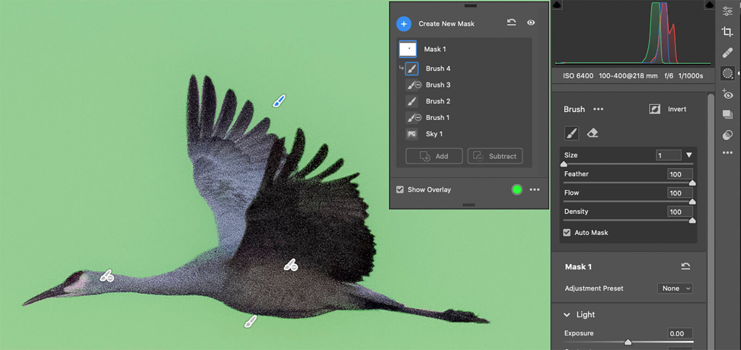Click the Subtract button in Masks panel
The height and width of the screenshot is (350, 741).
495,156
